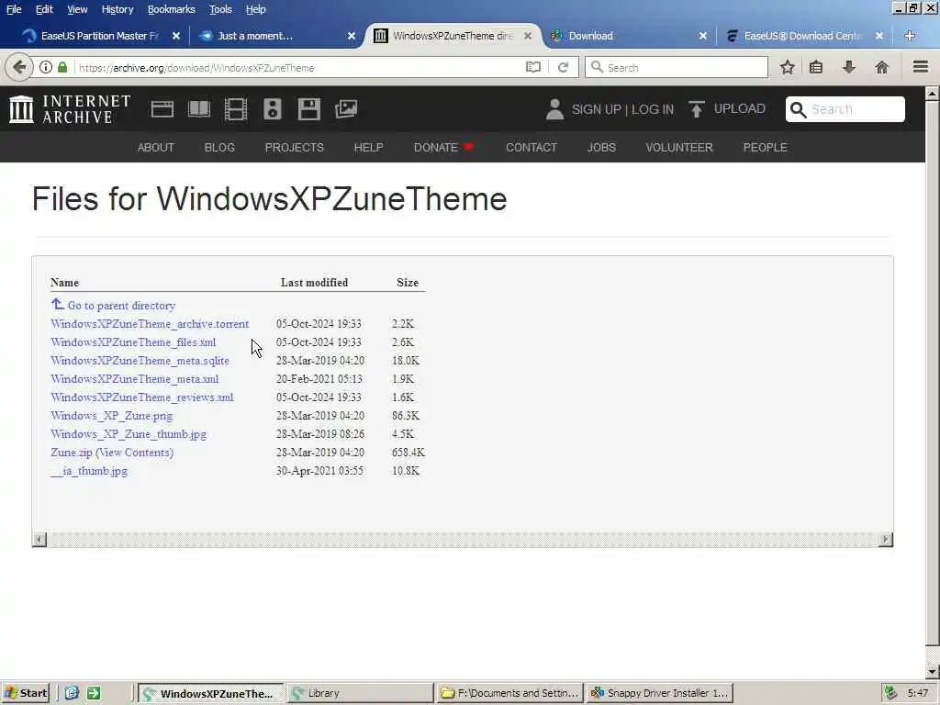Click the user avatar icon

click(x=554, y=109)
